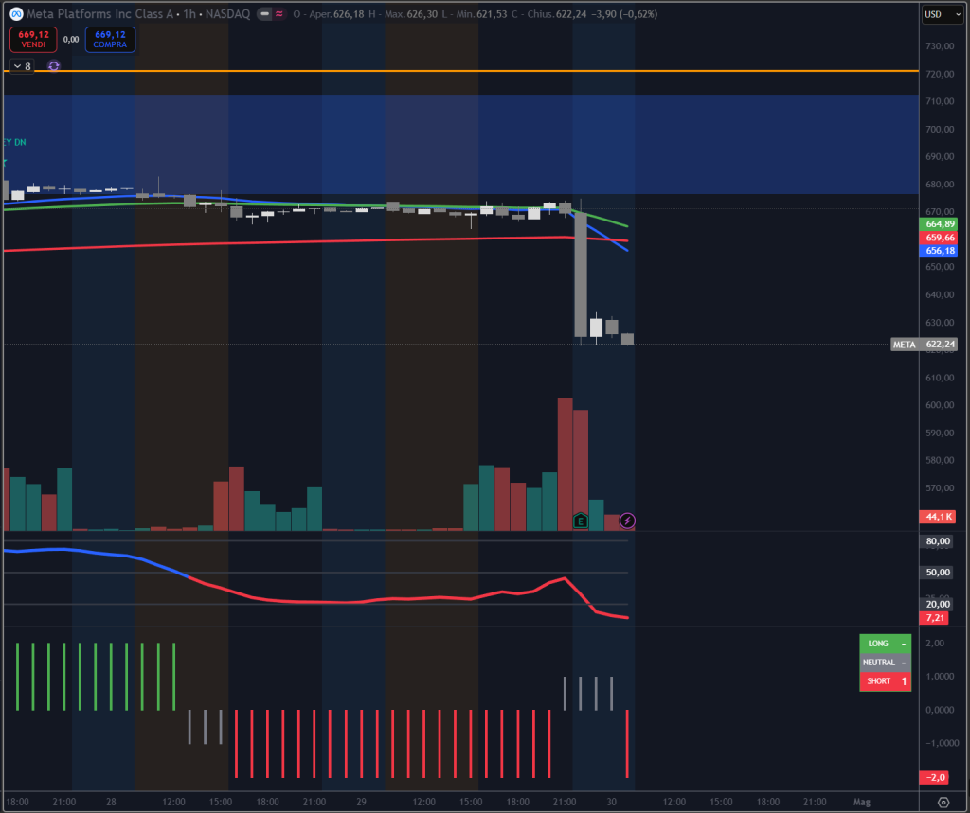The image size is (970, 813).
Task: Click the red 7,21 indicator value label
Action: [936, 618]
